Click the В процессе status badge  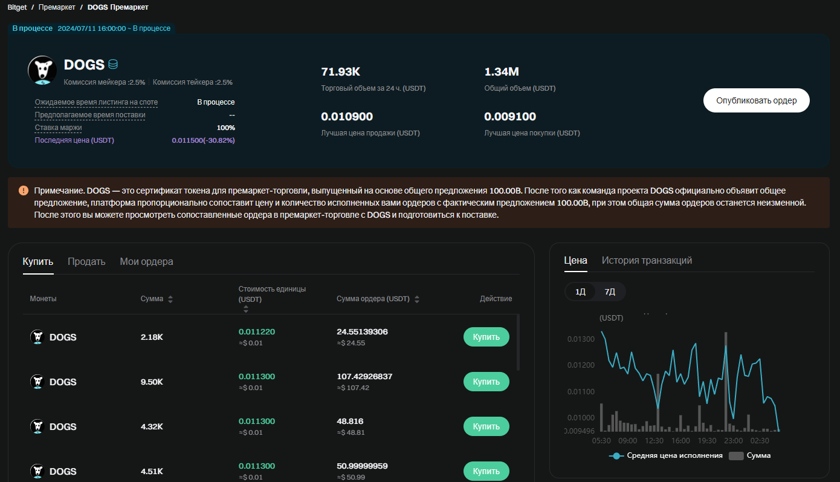click(33, 28)
